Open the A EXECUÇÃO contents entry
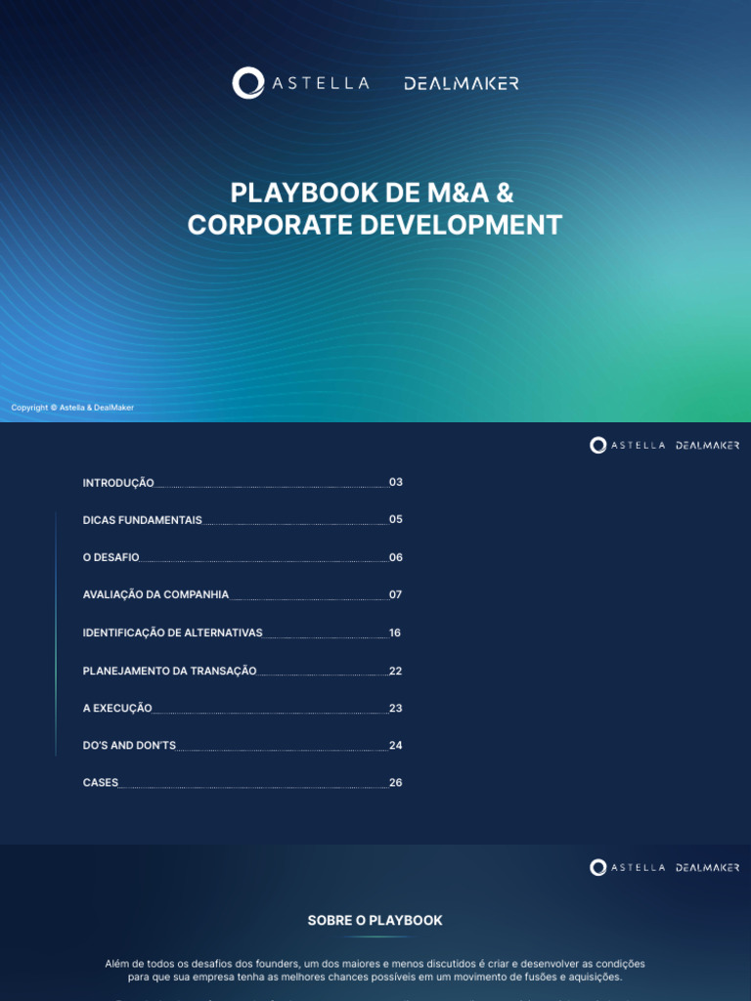Viewport: 751px width, 1001px height. point(243,708)
